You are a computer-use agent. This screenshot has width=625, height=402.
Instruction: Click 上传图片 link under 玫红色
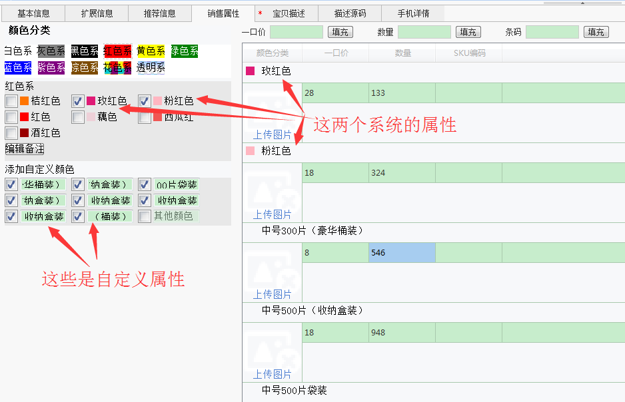pyautogui.click(x=272, y=134)
